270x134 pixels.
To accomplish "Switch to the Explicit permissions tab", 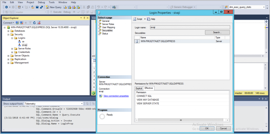I will tap(139, 88).
